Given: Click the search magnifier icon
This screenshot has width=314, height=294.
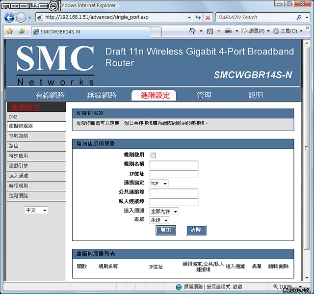Looking at the screenshot, I should pos(299,17).
